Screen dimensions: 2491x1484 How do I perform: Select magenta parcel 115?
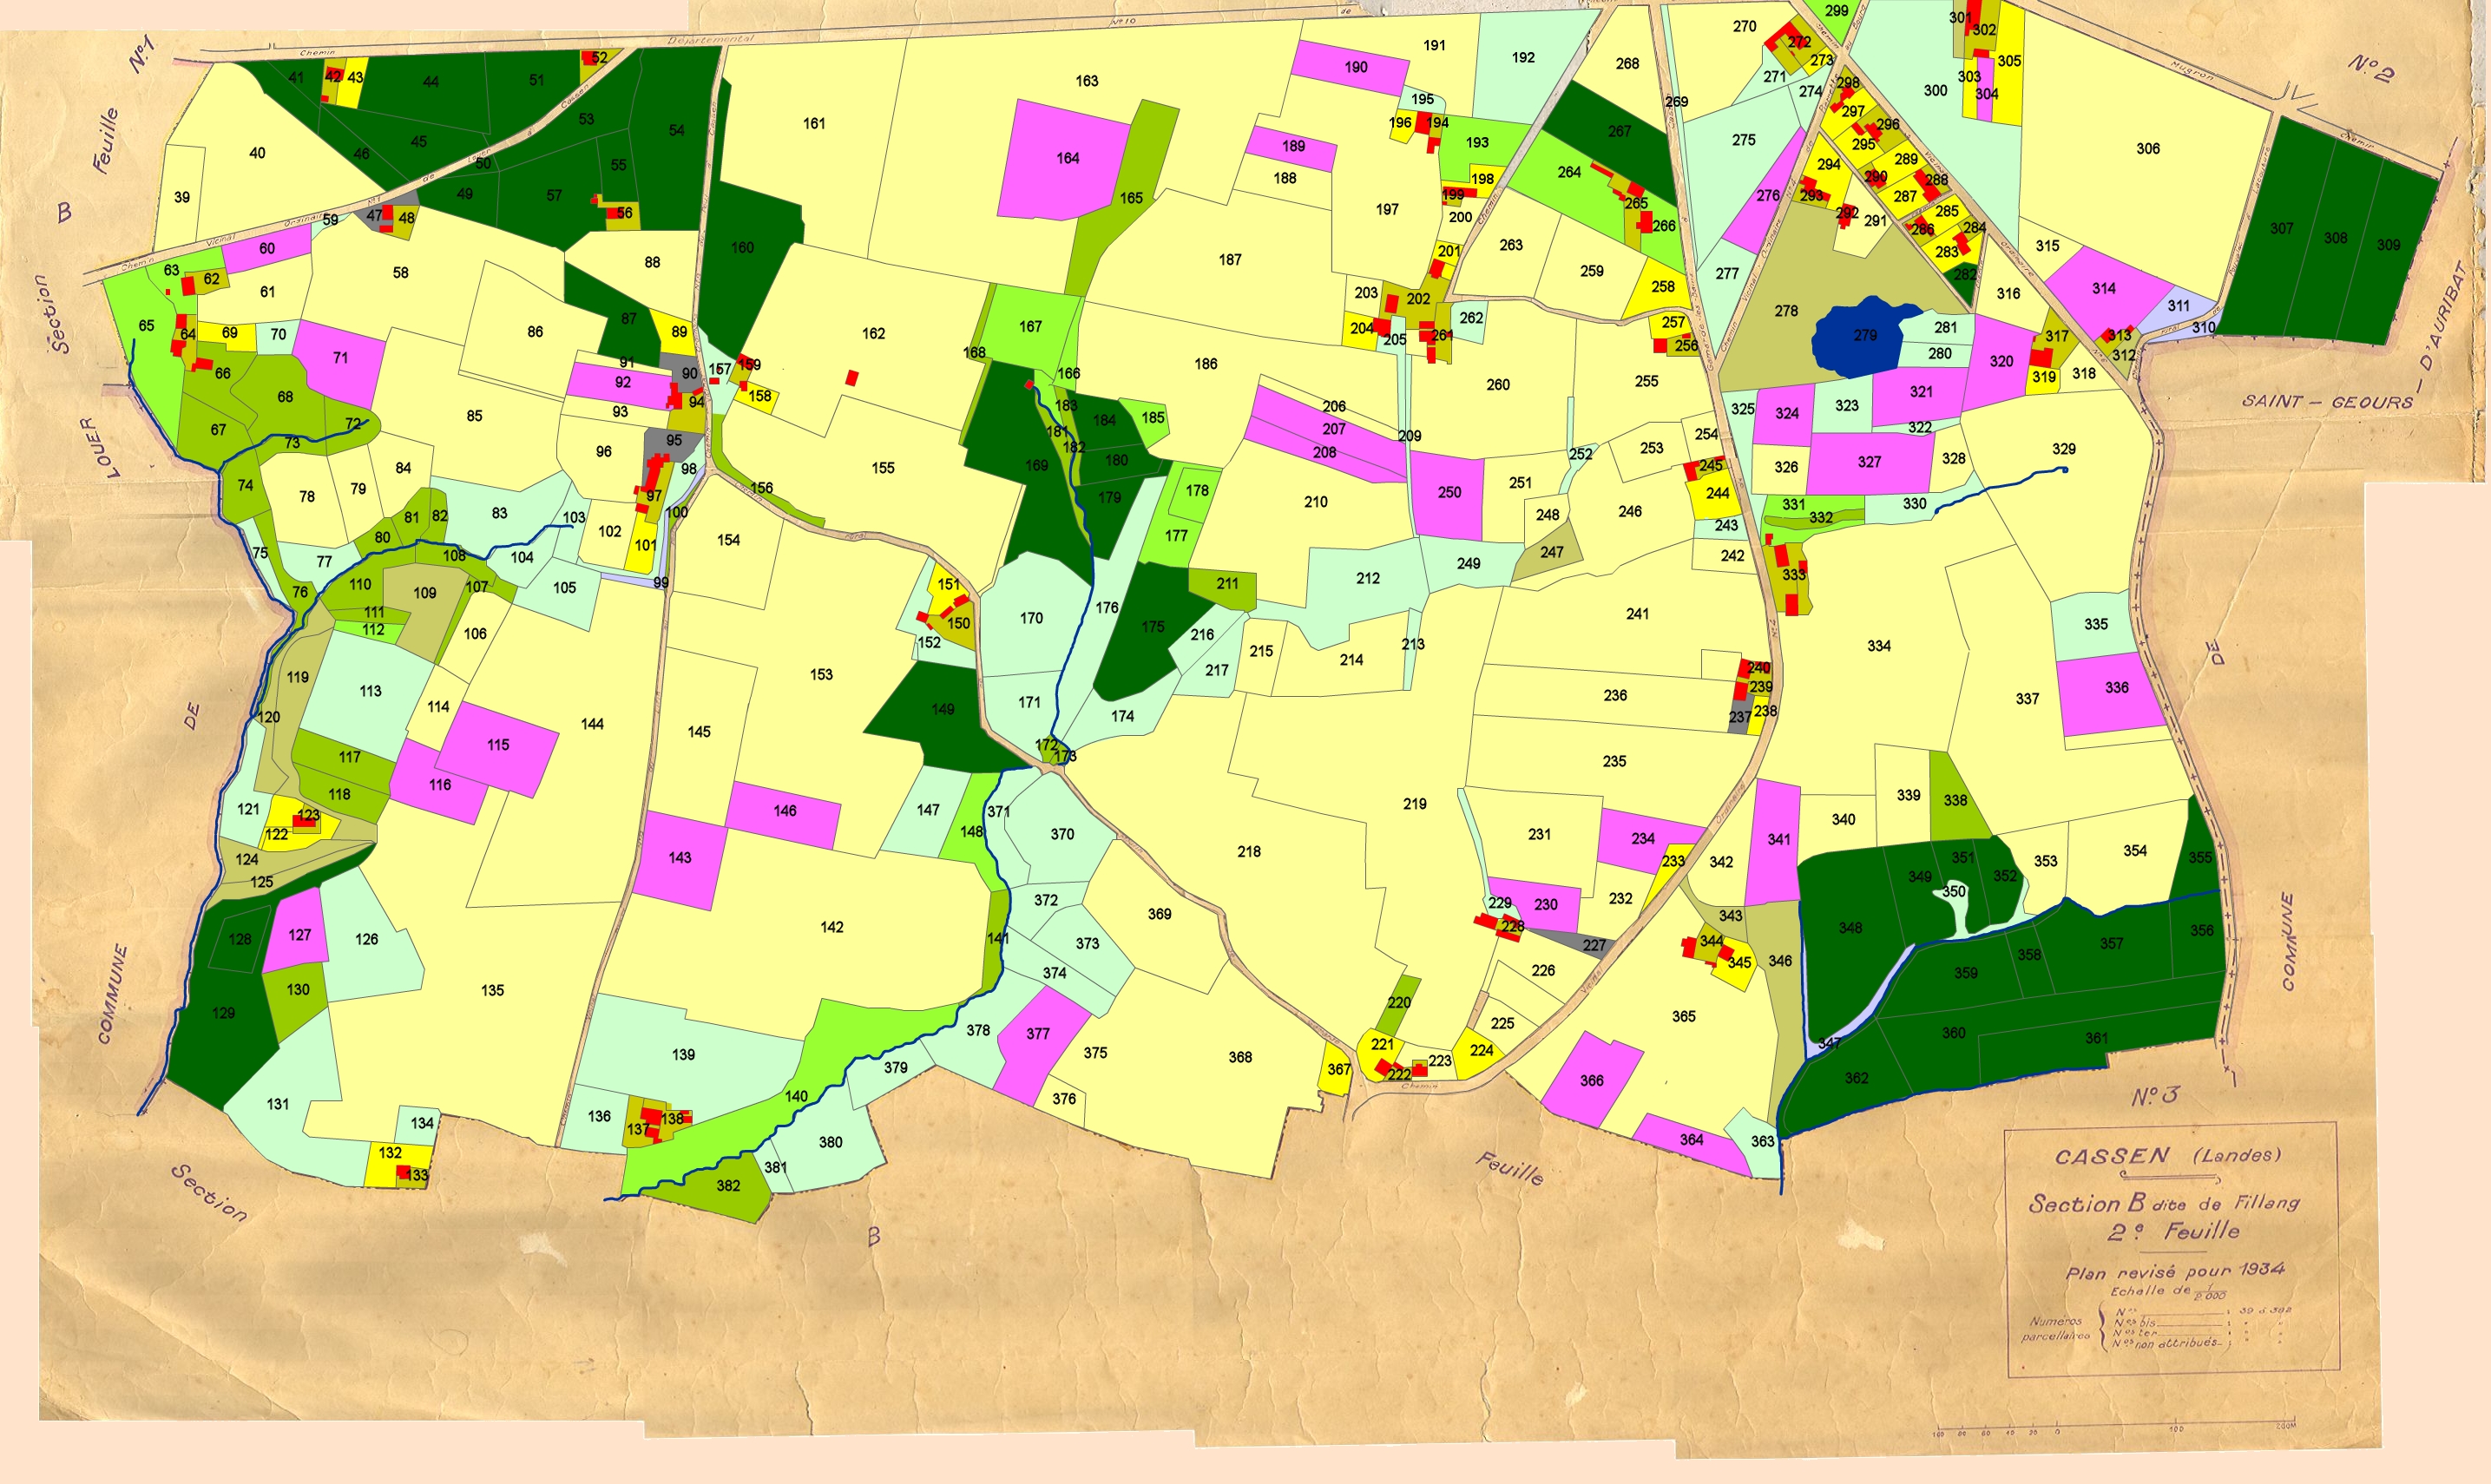coord(498,745)
